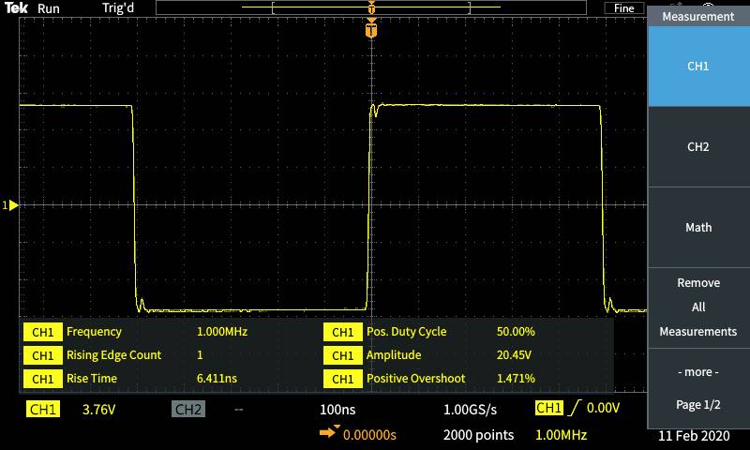Click the Tek logo in the corner

click(x=16, y=8)
